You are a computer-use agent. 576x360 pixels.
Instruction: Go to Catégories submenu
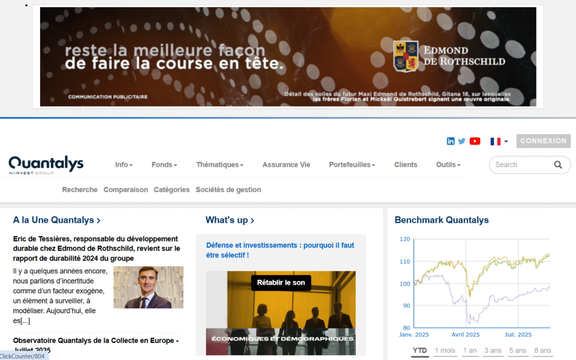point(172,189)
